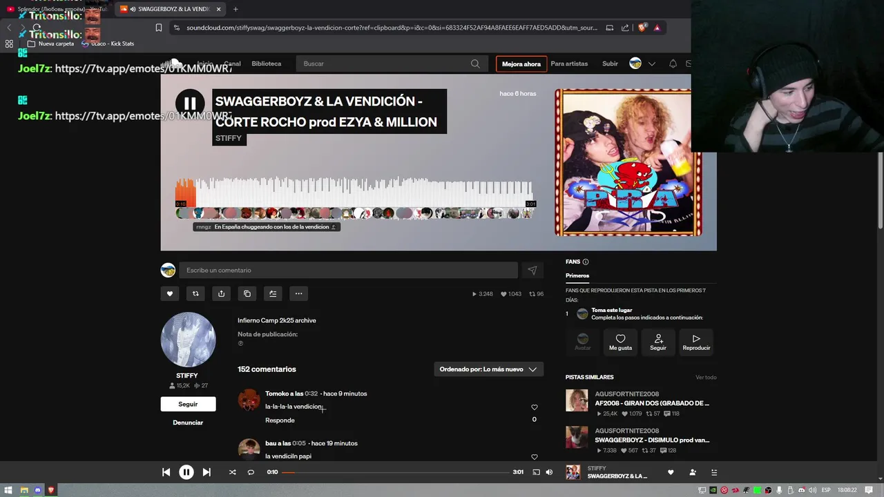The width and height of the screenshot is (884, 497).
Task: Share the track
Action: pyautogui.click(x=221, y=293)
